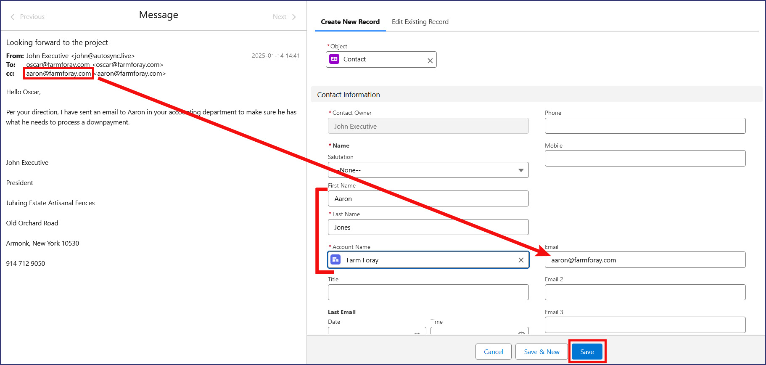
Task: Click the Previous message chevron arrow
Action: point(13,17)
